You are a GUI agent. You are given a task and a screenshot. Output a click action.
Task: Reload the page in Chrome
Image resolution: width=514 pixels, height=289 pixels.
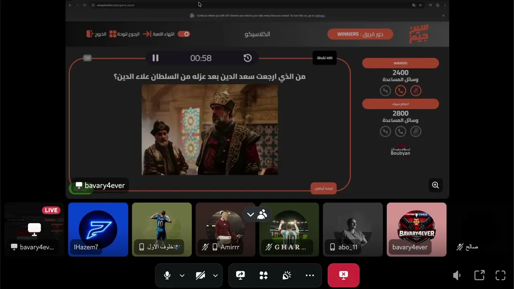[x=84, y=5]
